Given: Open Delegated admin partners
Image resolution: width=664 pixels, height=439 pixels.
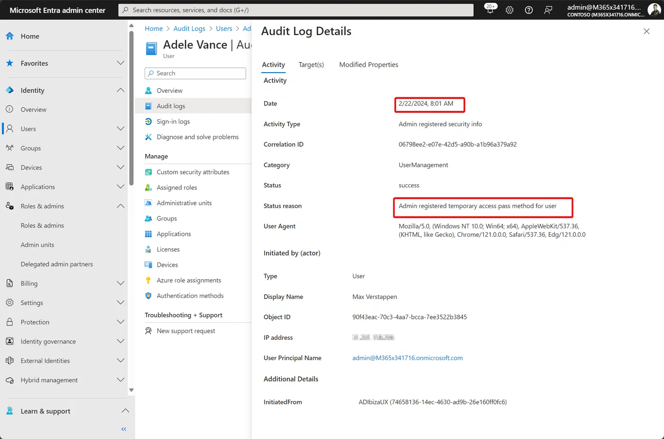Looking at the screenshot, I should [57, 264].
